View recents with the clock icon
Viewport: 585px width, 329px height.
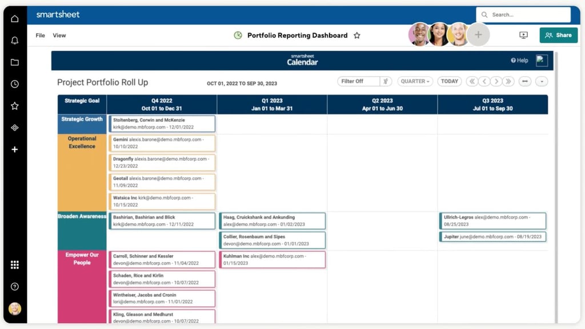tap(14, 83)
